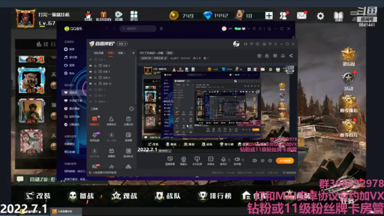This screenshot has height=216, width=384.
Task: Toggle the lock on layer 文本 12
Action: click(x=95, y=84)
